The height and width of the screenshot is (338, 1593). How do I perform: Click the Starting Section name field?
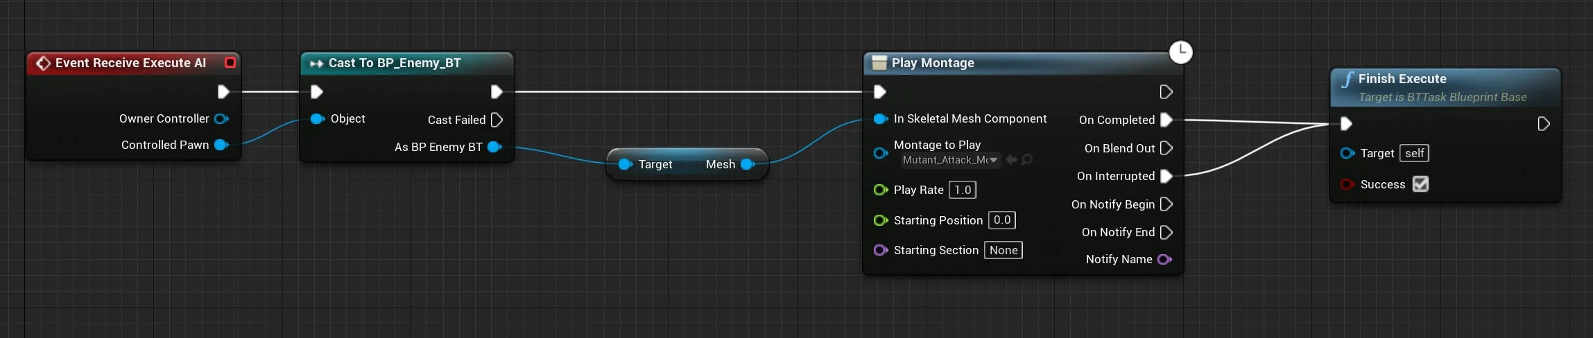1003,250
